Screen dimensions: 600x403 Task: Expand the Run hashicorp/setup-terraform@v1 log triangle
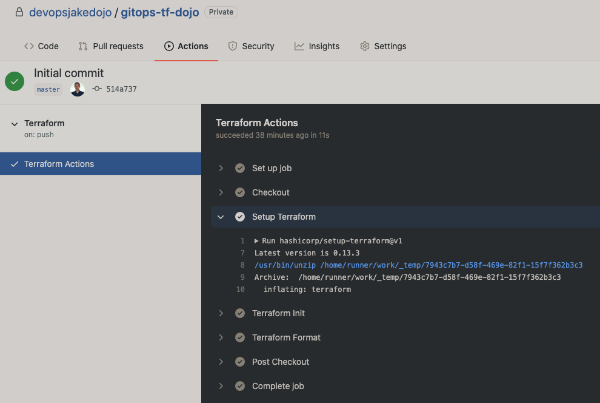click(x=256, y=241)
